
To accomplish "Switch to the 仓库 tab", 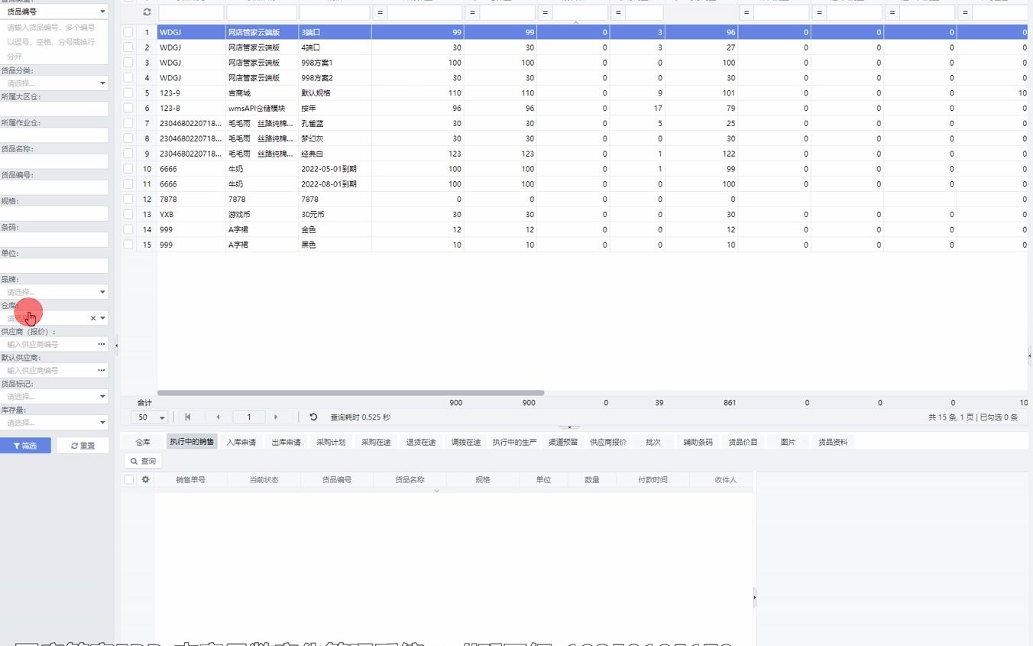I will pos(143,442).
